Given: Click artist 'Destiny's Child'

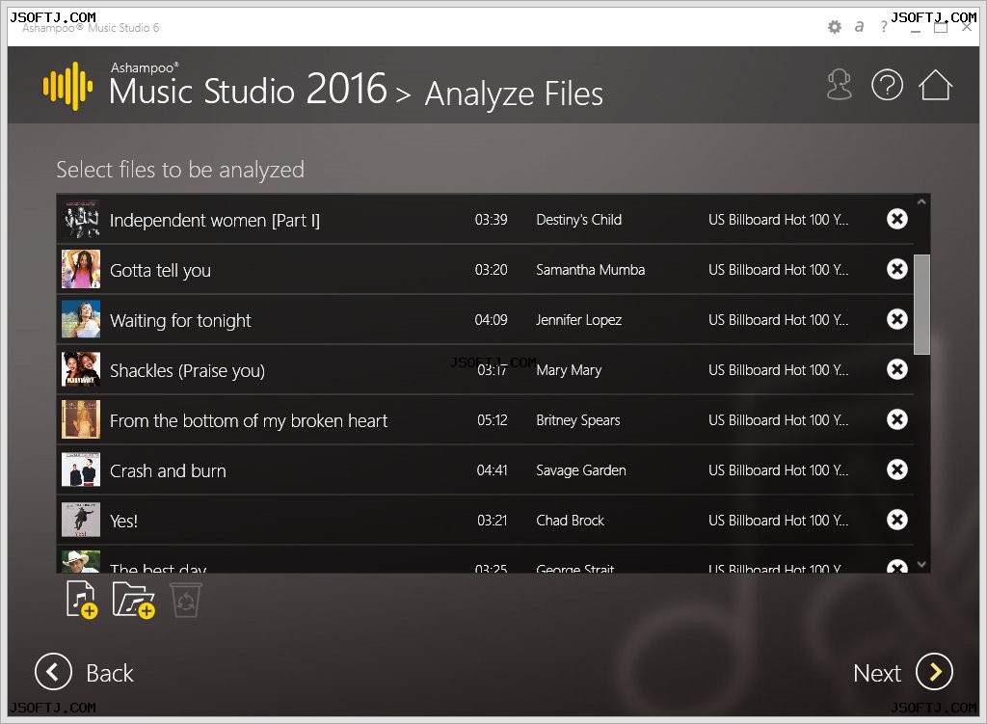Looking at the screenshot, I should [x=578, y=220].
